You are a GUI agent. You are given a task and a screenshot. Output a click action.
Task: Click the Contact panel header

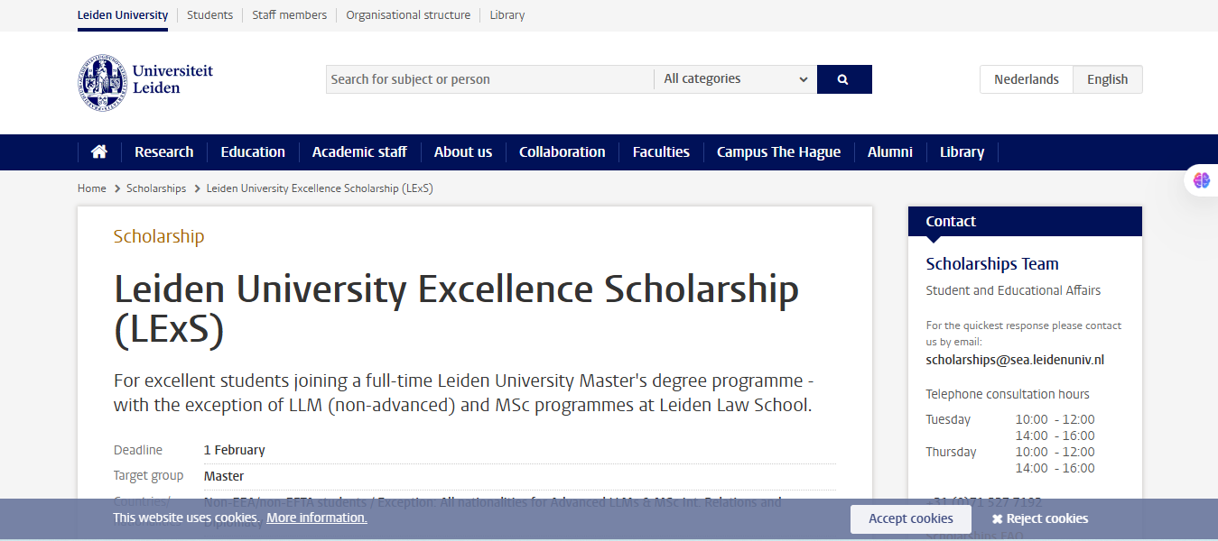pos(1025,221)
